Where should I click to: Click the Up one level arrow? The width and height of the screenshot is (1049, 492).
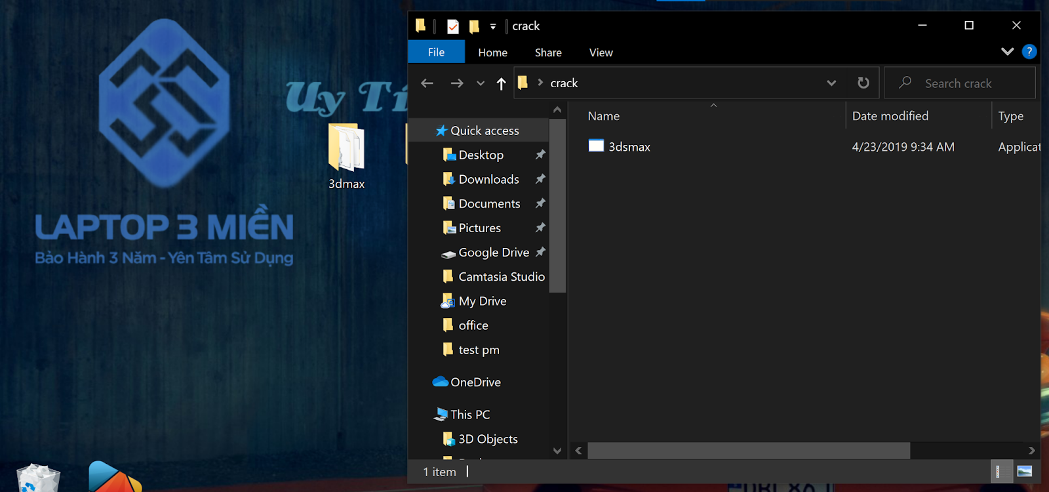click(x=502, y=83)
